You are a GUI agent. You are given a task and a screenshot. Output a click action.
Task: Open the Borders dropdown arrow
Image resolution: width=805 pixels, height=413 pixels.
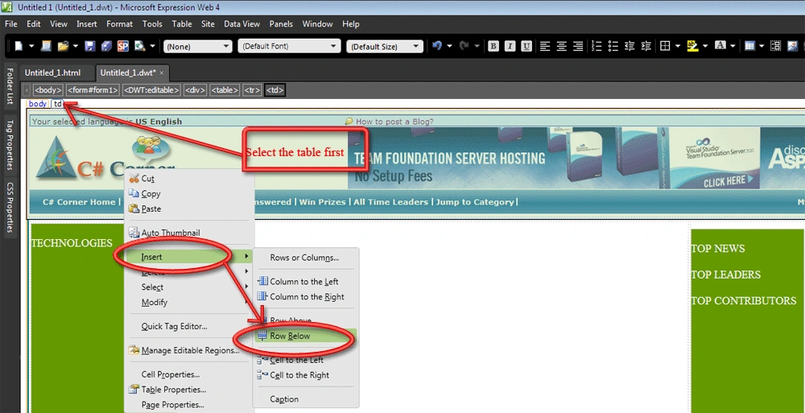(x=678, y=46)
